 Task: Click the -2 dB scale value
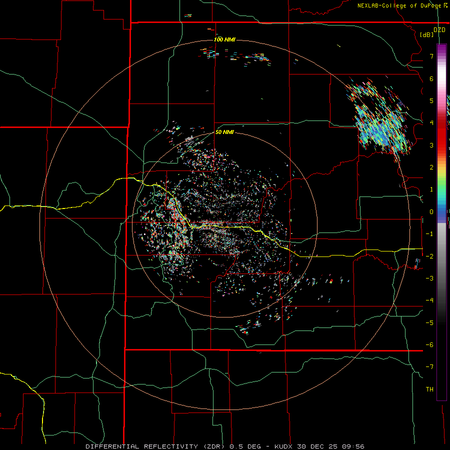click(x=429, y=256)
